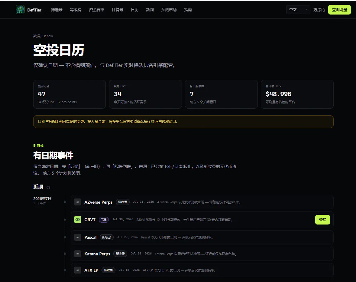Click the 2026年7月 month label
The width and height of the screenshot is (356, 282).
coord(42,198)
